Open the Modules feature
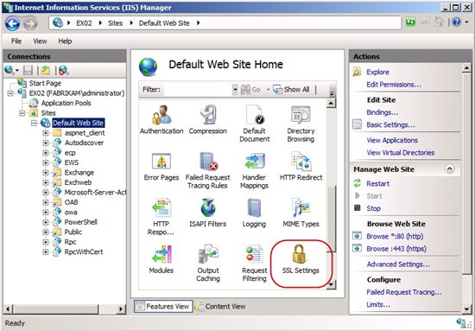The height and width of the screenshot is (331, 475). (161, 258)
